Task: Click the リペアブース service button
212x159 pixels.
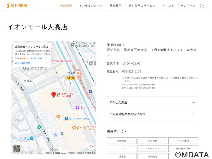Action: pyautogui.click(x=122, y=148)
